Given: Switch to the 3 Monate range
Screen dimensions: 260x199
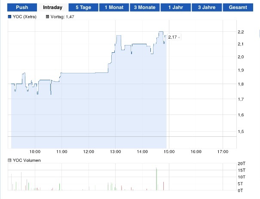Looking at the screenshot, I should 144,7.
